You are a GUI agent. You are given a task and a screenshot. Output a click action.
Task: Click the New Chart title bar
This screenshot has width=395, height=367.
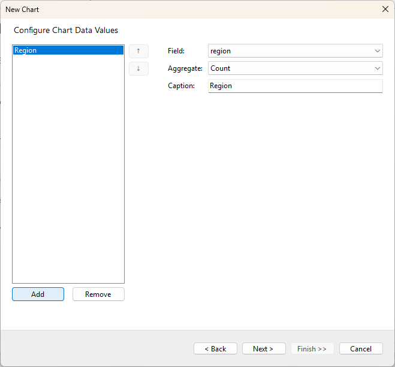tap(180, 9)
